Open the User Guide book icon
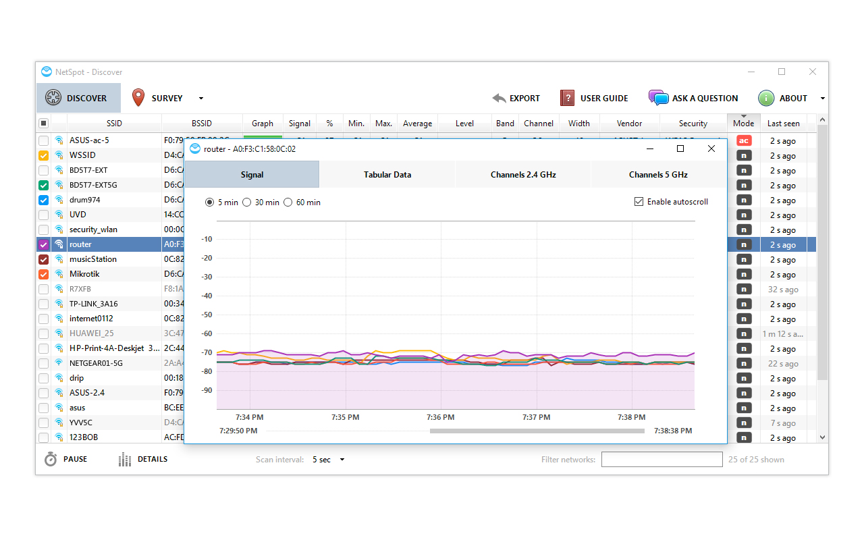 [x=567, y=98]
